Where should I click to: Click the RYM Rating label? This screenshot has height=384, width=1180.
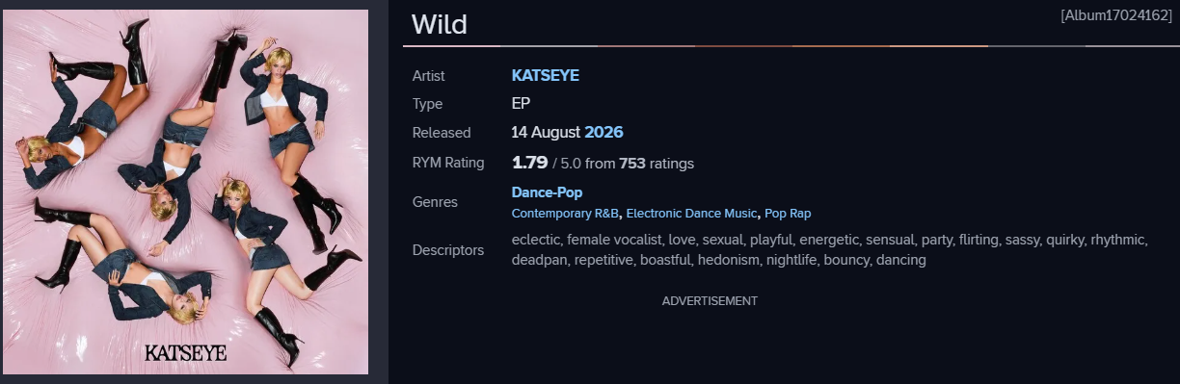click(448, 163)
